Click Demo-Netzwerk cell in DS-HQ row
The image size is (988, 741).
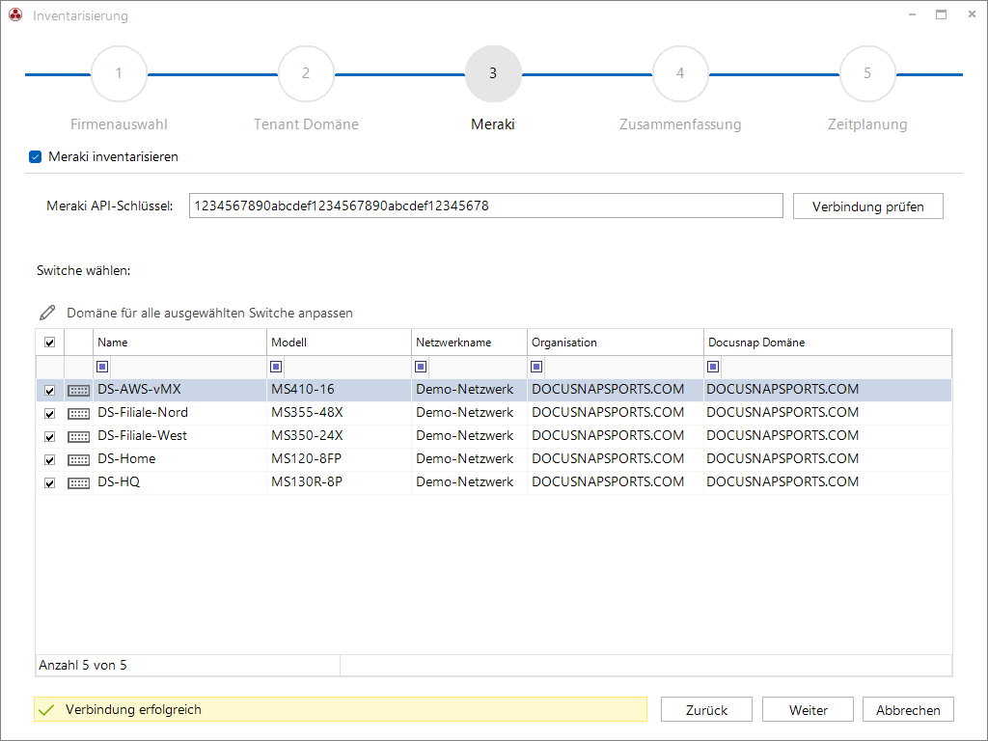coord(470,482)
